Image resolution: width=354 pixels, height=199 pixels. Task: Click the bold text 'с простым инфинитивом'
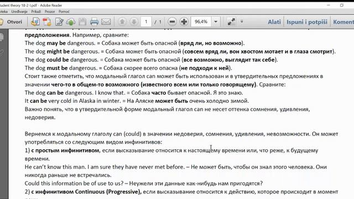(x=65, y=150)
